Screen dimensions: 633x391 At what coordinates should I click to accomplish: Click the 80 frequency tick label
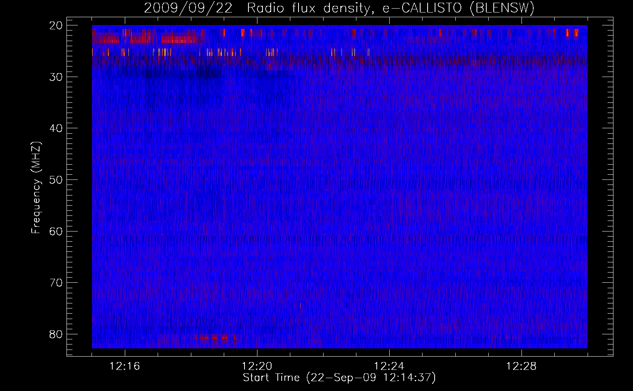click(56, 334)
